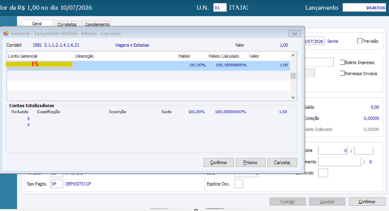Screen dimensions: 389x211
Task: Click the Tipo Pagto. code field
Action: click(56, 184)
